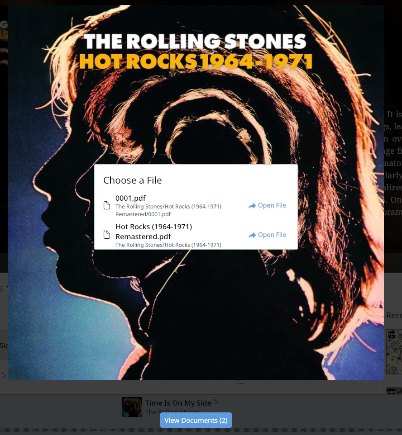Open the 0001.pdf file link
The height and width of the screenshot is (435, 402).
(x=267, y=206)
